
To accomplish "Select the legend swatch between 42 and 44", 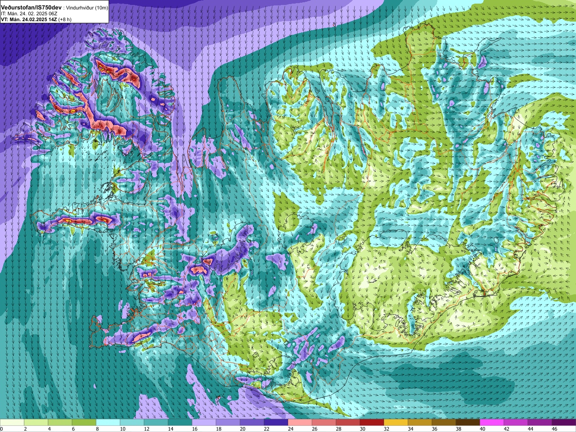I will click(x=515, y=423).
